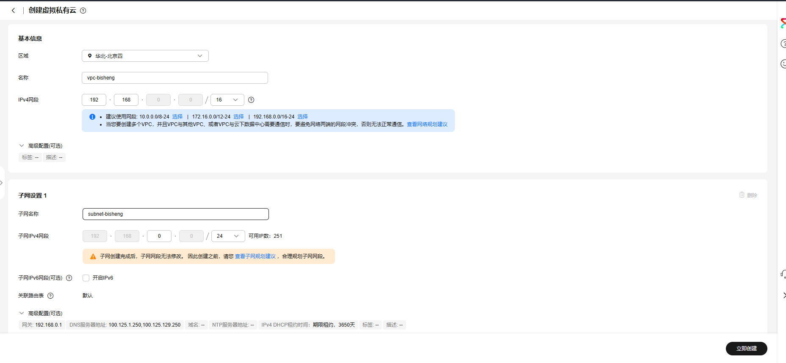Click the 名称 field containing vpc-bisheng
This screenshot has width=786, height=363.
pyautogui.click(x=174, y=78)
